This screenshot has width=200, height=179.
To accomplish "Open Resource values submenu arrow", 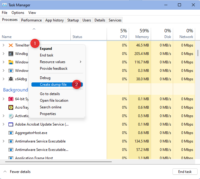I will tap(80, 62).
